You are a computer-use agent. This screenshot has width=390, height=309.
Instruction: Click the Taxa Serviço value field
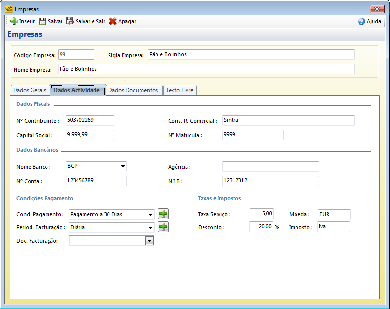262,214
